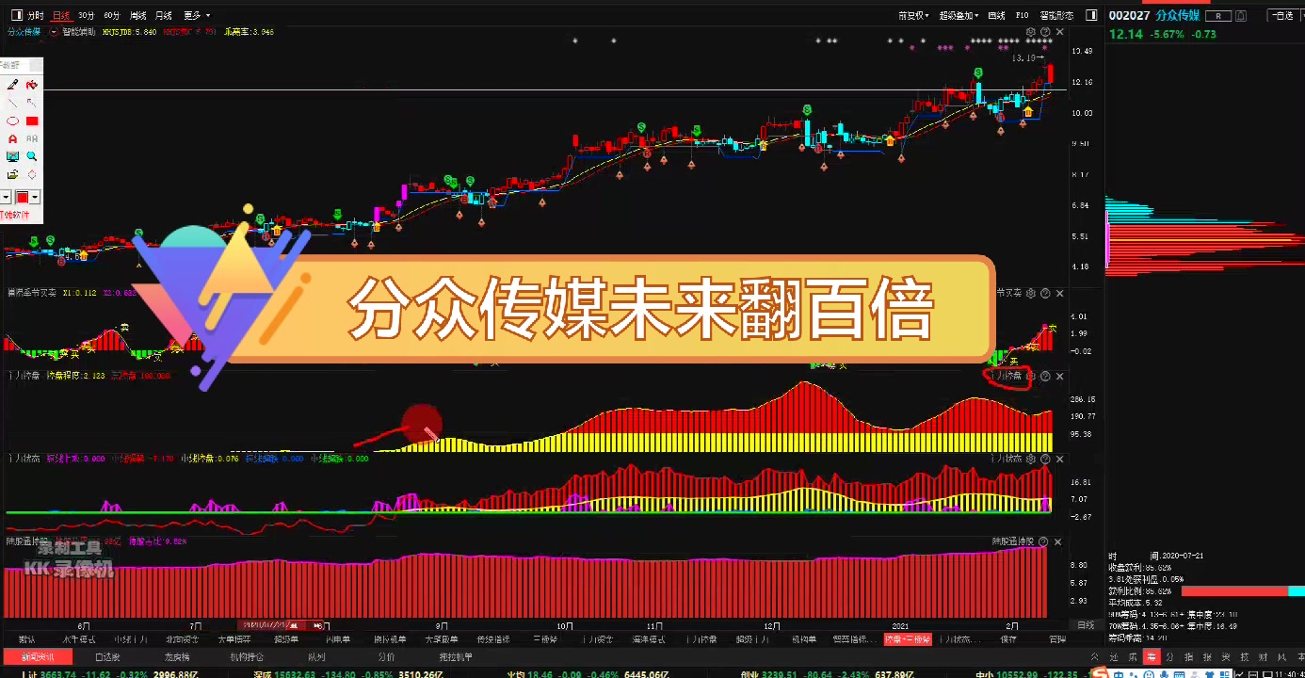Select the diagonal line drawing tool
This screenshot has width=1305, height=678.
pos(13,103)
